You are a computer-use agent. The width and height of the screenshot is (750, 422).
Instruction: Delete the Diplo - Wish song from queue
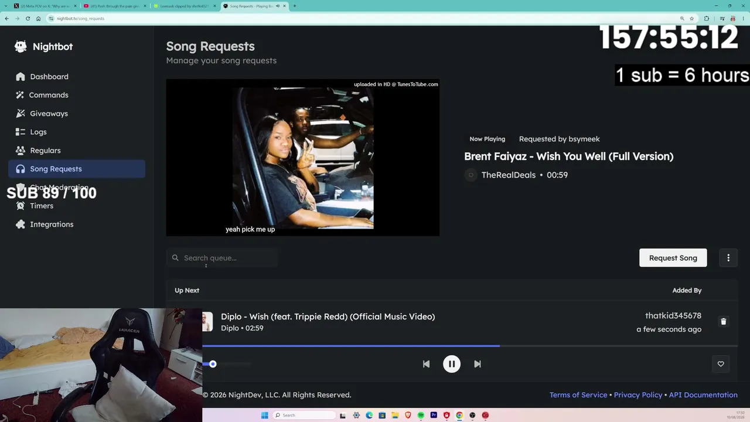pos(724,322)
